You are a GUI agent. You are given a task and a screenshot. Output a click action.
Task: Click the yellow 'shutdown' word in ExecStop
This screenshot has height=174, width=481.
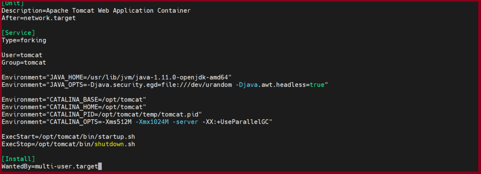[109, 144]
